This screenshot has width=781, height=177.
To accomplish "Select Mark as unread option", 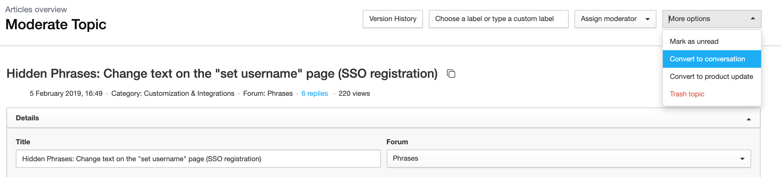I will click(712, 41).
